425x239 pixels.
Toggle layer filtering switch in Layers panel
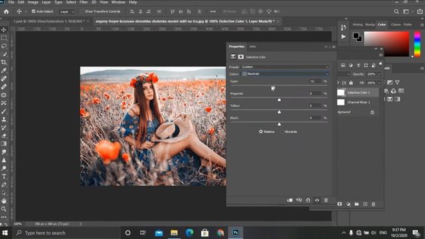tap(381, 64)
